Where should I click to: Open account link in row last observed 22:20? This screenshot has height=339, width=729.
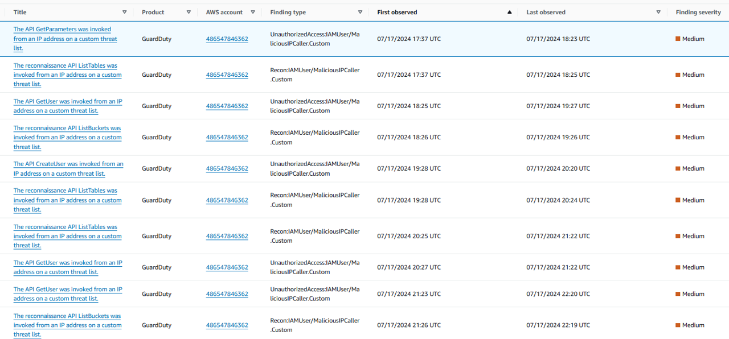(x=227, y=294)
